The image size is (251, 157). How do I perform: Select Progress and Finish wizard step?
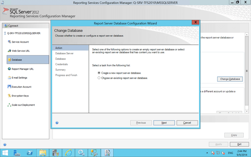tap(66, 75)
